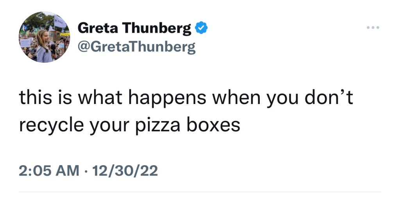
Task: Click the word "happens" in the tweet
Action: (x=169, y=99)
